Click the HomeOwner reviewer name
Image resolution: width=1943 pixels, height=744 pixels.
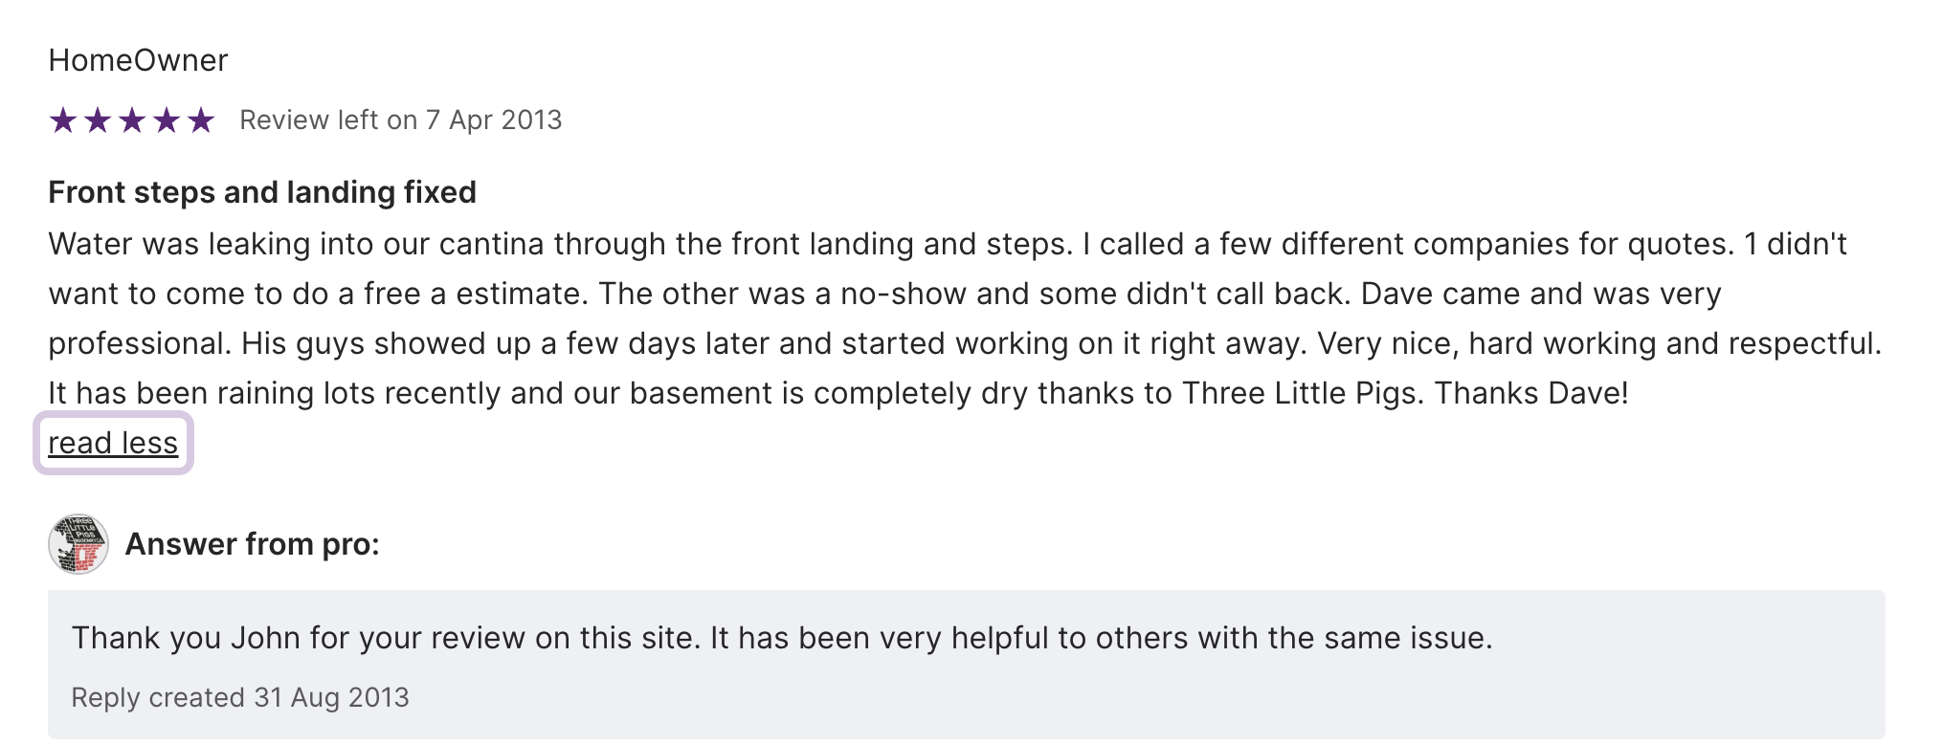pos(138,61)
